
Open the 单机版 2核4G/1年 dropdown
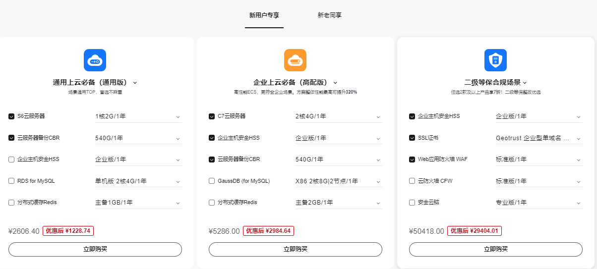pyautogui.click(x=138, y=181)
